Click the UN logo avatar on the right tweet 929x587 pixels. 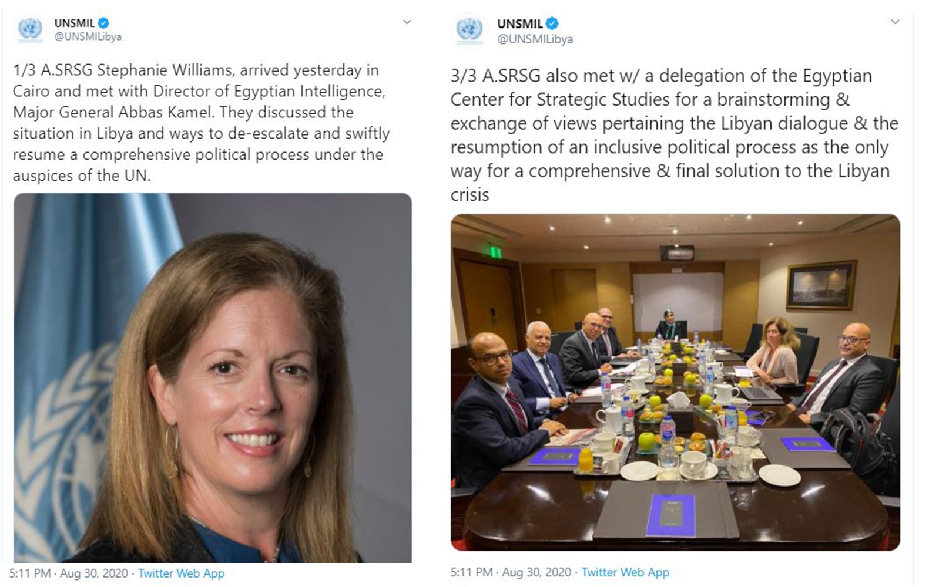(469, 29)
